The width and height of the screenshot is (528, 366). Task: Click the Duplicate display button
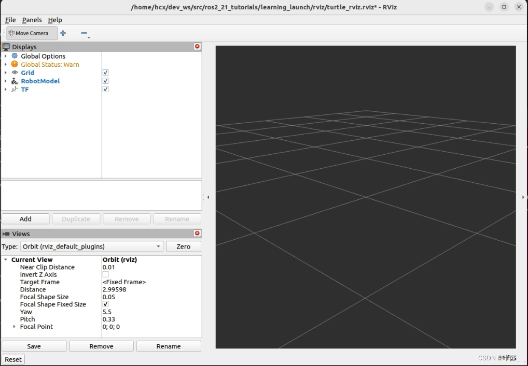tap(76, 219)
